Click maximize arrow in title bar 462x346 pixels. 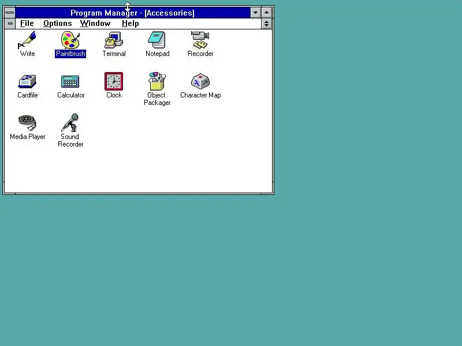coord(266,13)
